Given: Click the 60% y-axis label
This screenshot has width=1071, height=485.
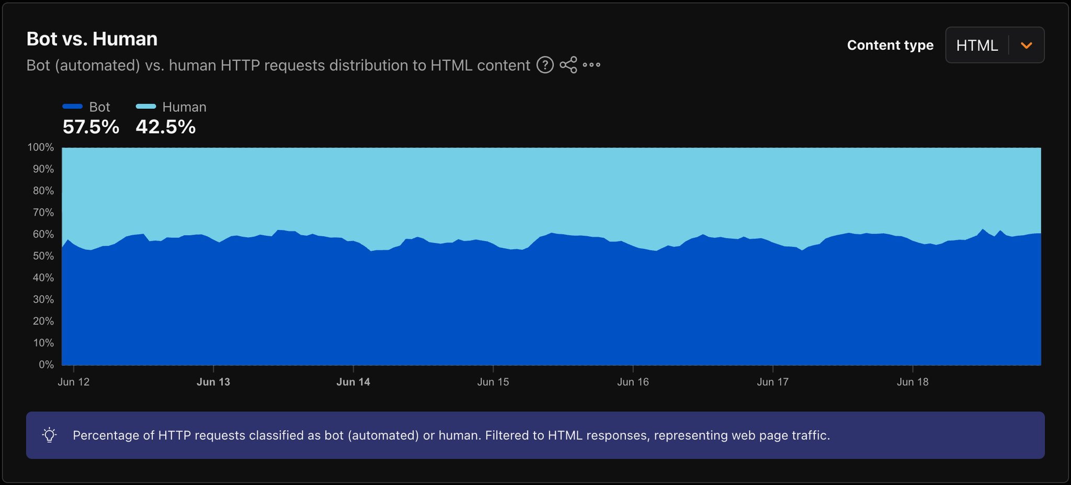Looking at the screenshot, I should (43, 234).
